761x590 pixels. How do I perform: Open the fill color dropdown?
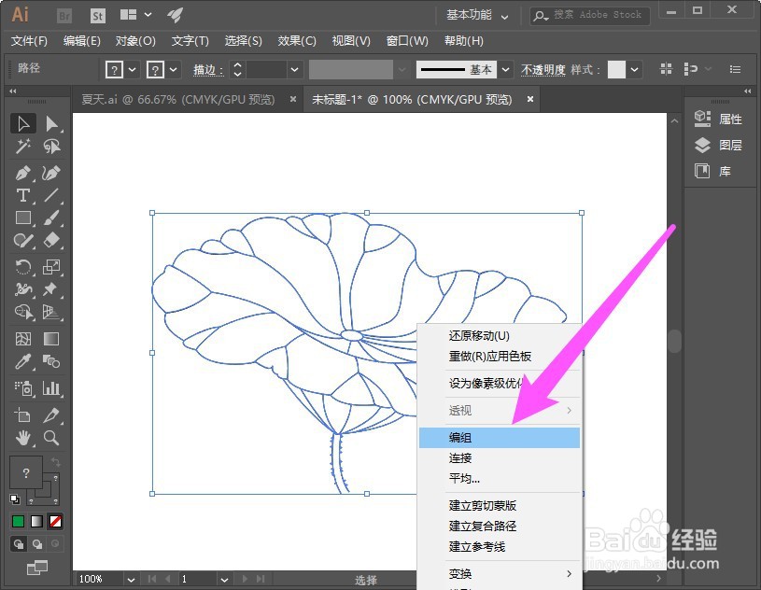[133, 70]
